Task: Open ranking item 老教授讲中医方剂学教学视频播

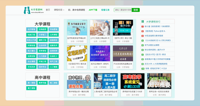Action: pyautogui.click(x=157, y=59)
